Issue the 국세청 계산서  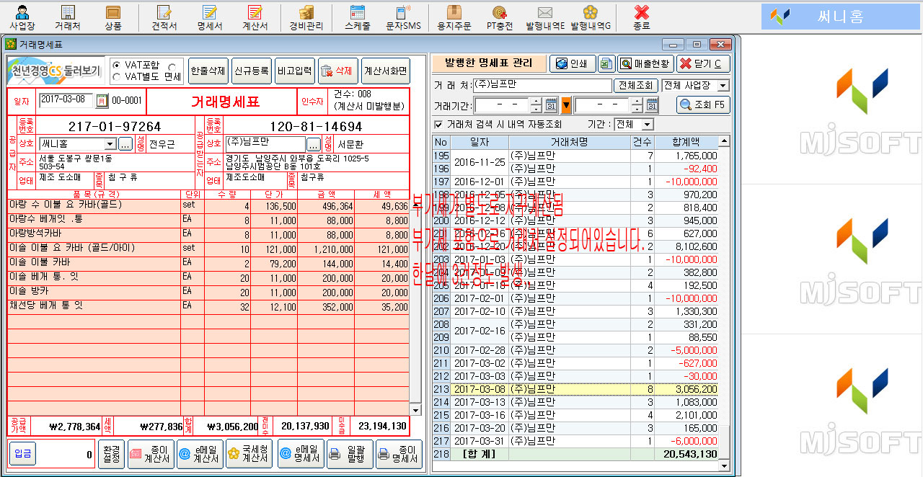250,454
